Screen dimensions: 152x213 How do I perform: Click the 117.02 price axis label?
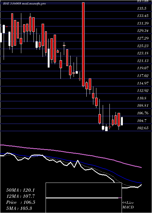143,76
